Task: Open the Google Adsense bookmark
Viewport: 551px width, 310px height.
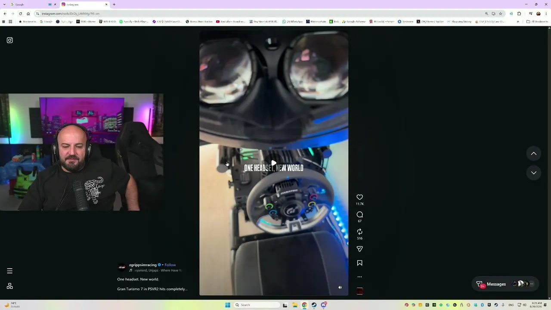Action: point(353,22)
